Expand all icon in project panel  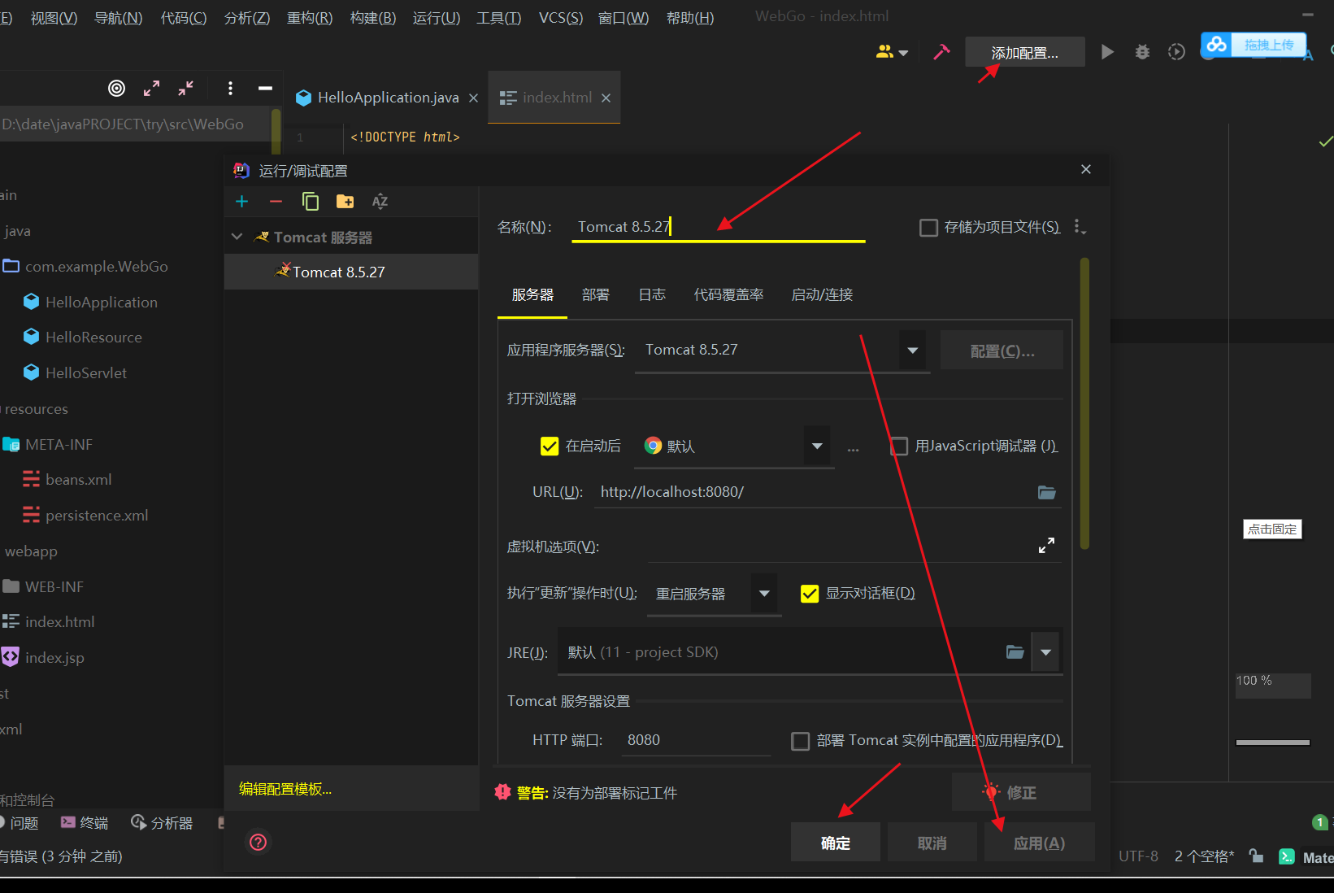coord(151,88)
